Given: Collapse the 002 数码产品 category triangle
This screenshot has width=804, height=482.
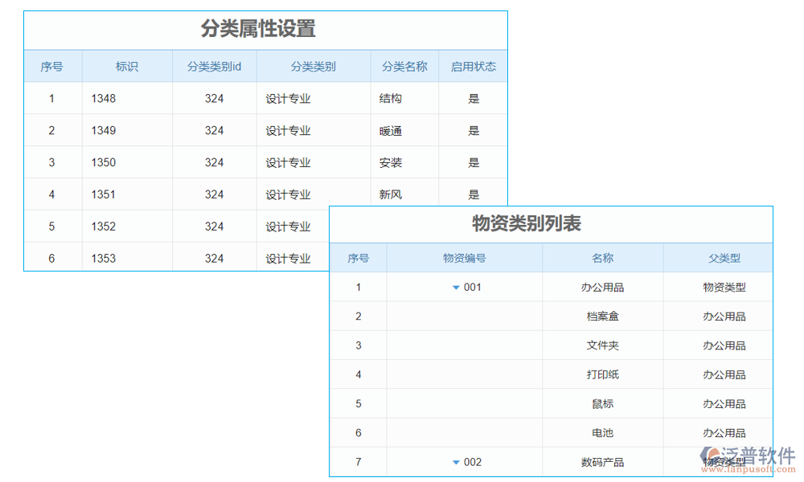Looking at the screenshot, I should pyautogui.click(x=456, y=462).
